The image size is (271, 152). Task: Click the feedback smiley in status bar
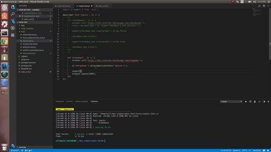264,150
